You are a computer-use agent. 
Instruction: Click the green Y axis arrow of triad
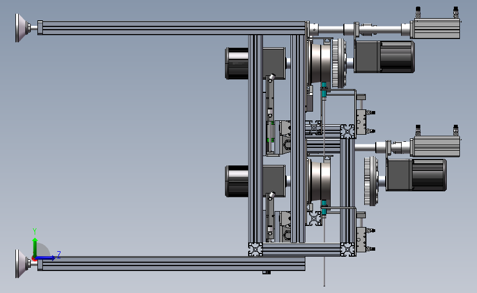(35, 248)
